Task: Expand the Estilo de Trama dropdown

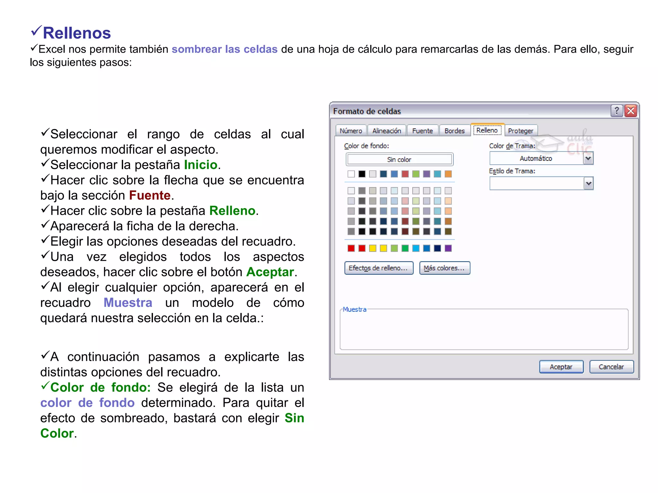Action: coord(588,184)
